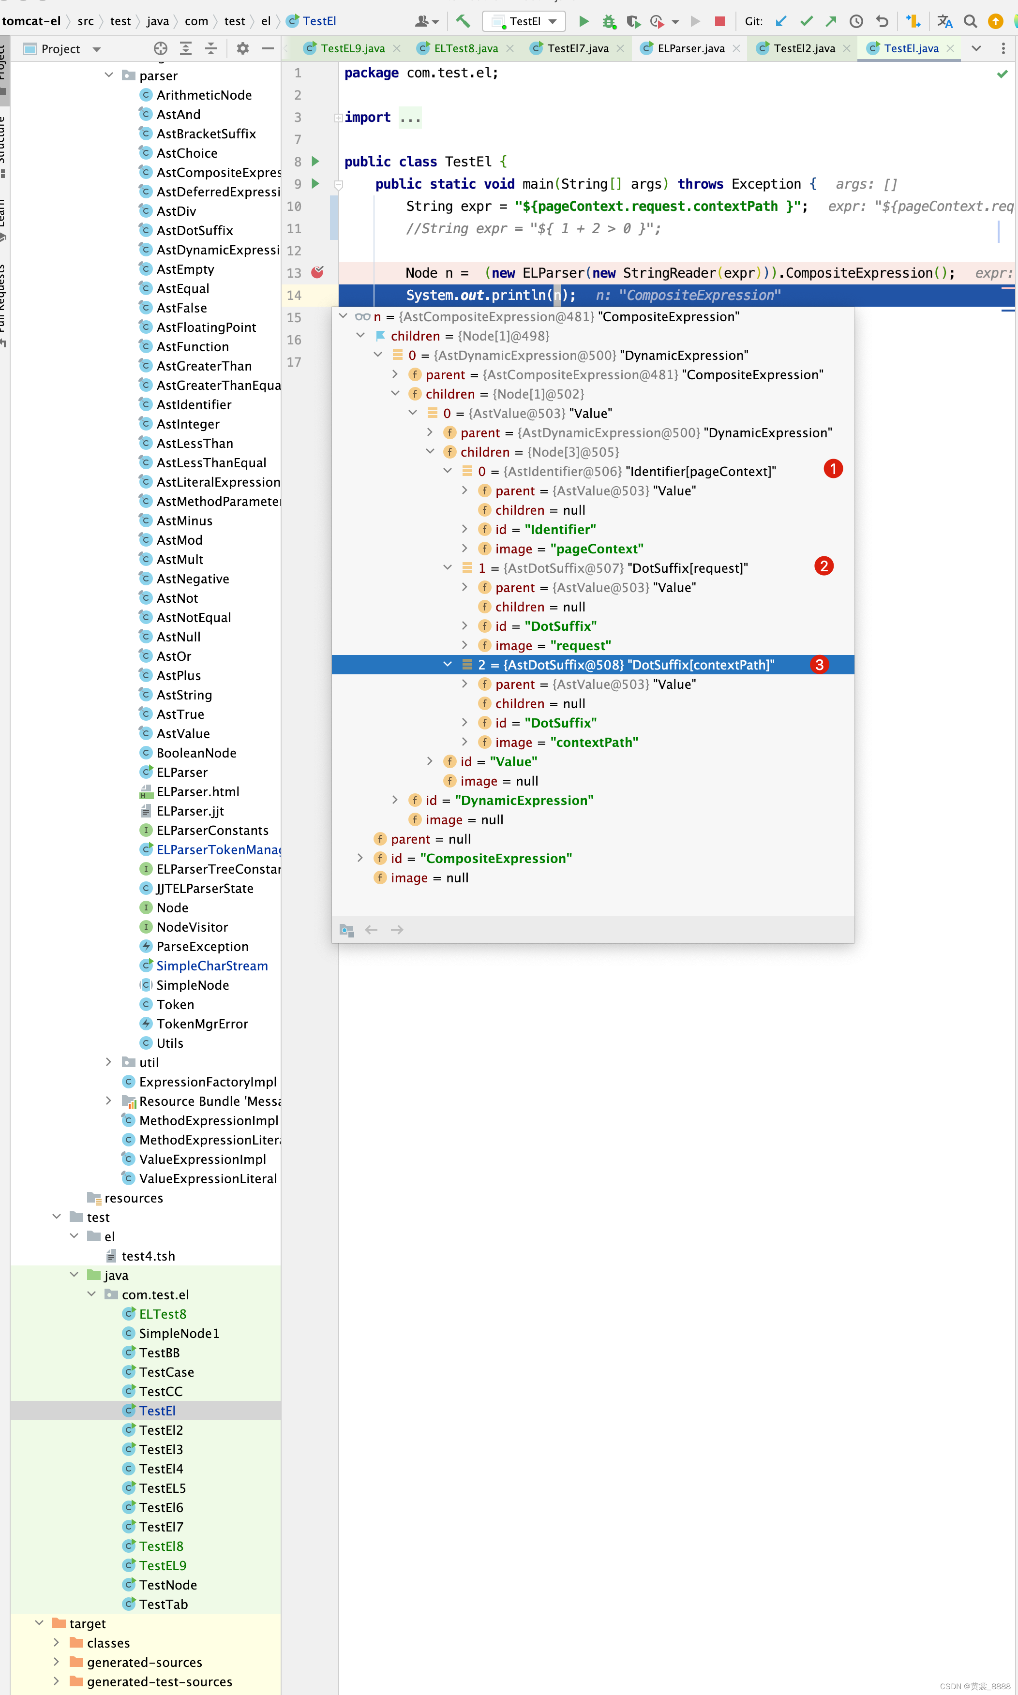The width and height of the screenshot is (1018, 1695).
Task: Switch to ELParser.java tab
Action: [x=690, y=49]
